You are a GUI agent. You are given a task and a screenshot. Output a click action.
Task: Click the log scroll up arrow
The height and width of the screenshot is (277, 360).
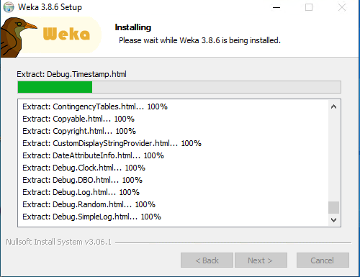[x=333, y=106]
